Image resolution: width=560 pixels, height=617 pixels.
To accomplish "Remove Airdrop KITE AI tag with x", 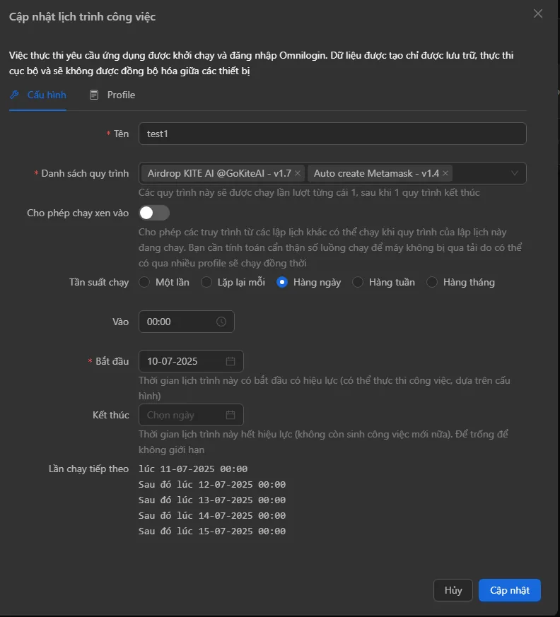I will (x=298, y=173).
